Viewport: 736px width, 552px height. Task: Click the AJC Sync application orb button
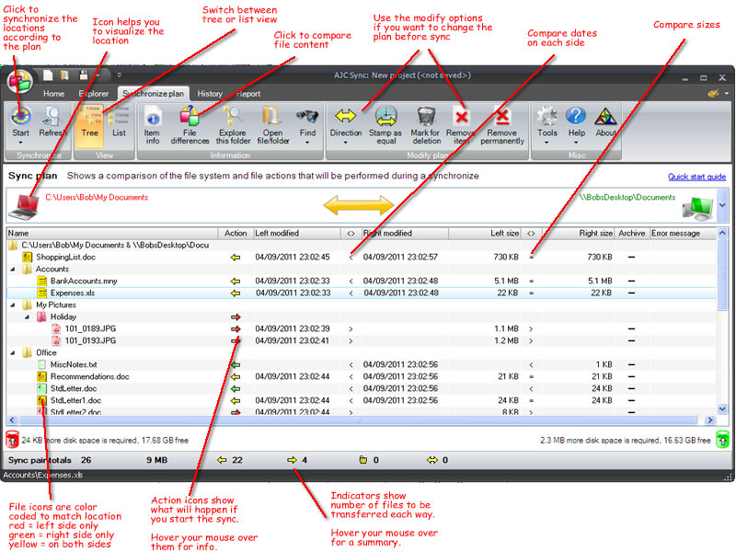[19, 81]
